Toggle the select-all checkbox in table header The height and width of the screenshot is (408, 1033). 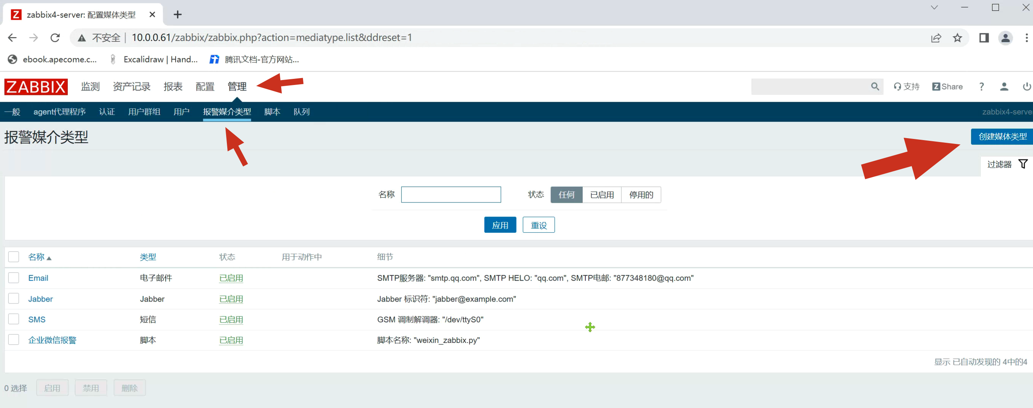click(14, 257)
